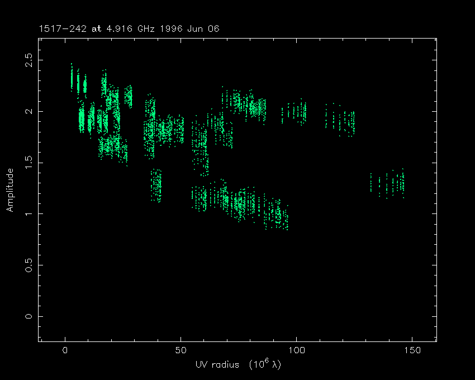The image size is (475, 380).
Task: Click the y-axis tick label '2.5'
Action: coord(30,60)
